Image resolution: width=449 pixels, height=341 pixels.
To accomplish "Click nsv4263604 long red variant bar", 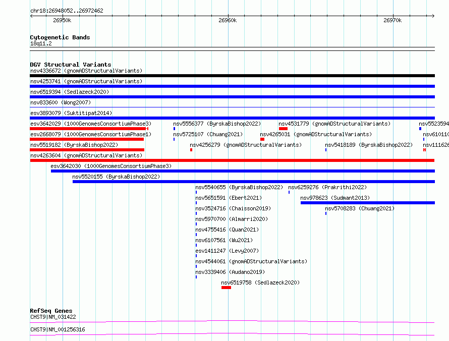I will click(232, 160).
